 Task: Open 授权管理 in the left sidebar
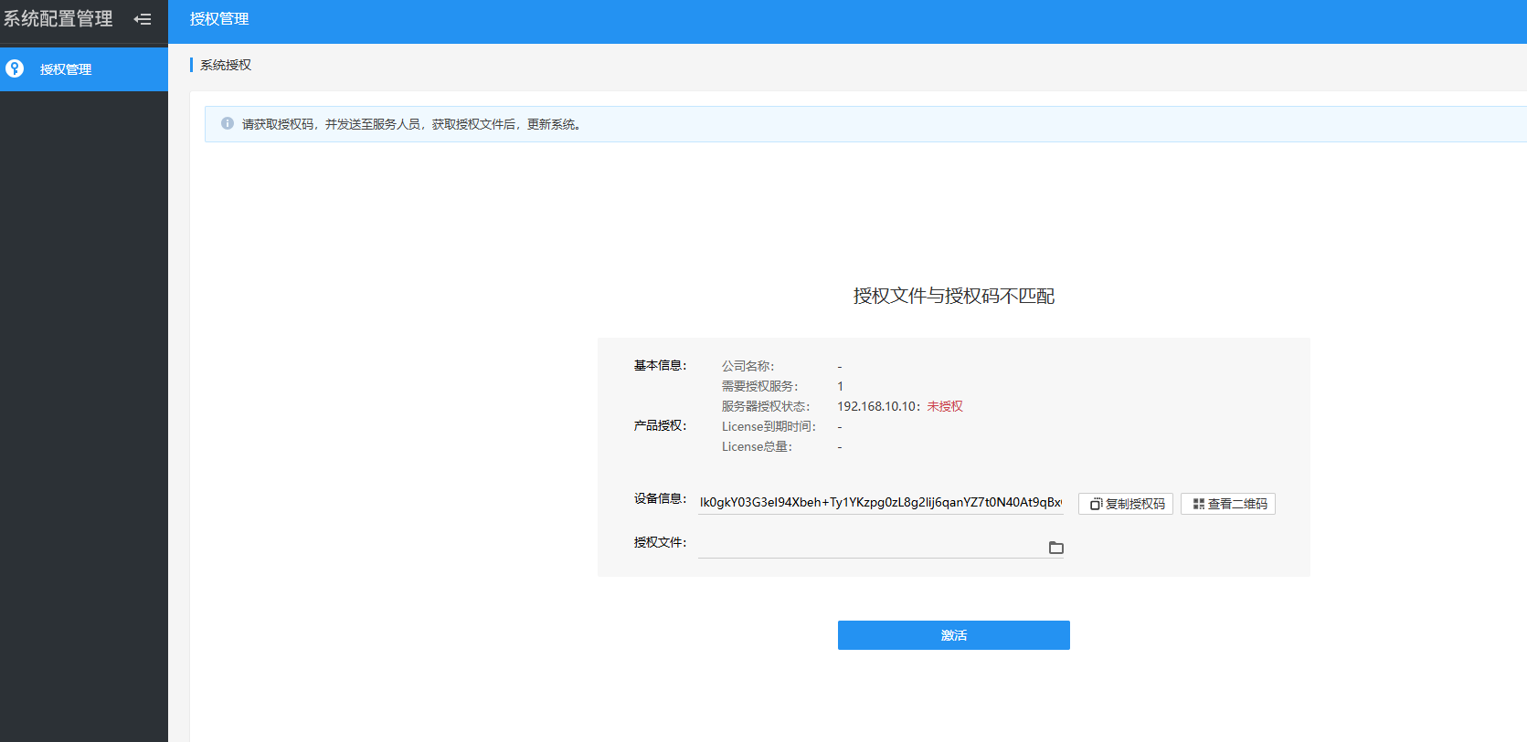coord(66,69)
